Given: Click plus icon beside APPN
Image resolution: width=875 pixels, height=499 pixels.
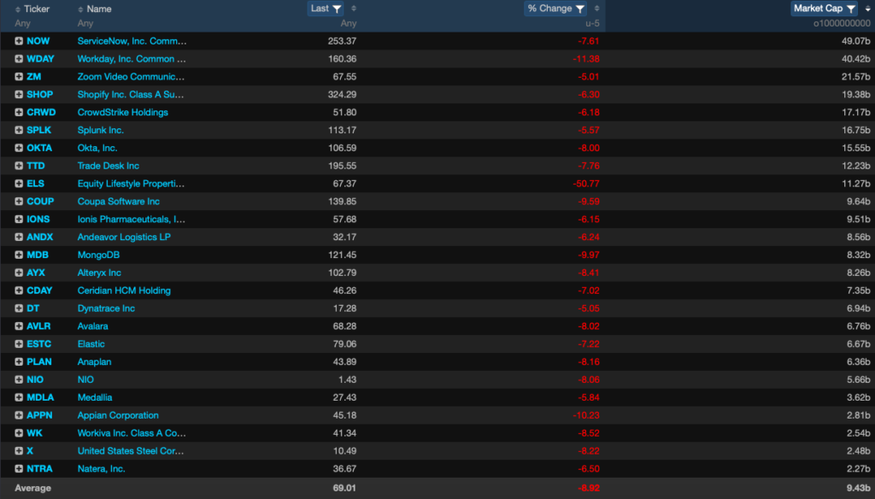Looking at the screenshot, I should [19, 415].
